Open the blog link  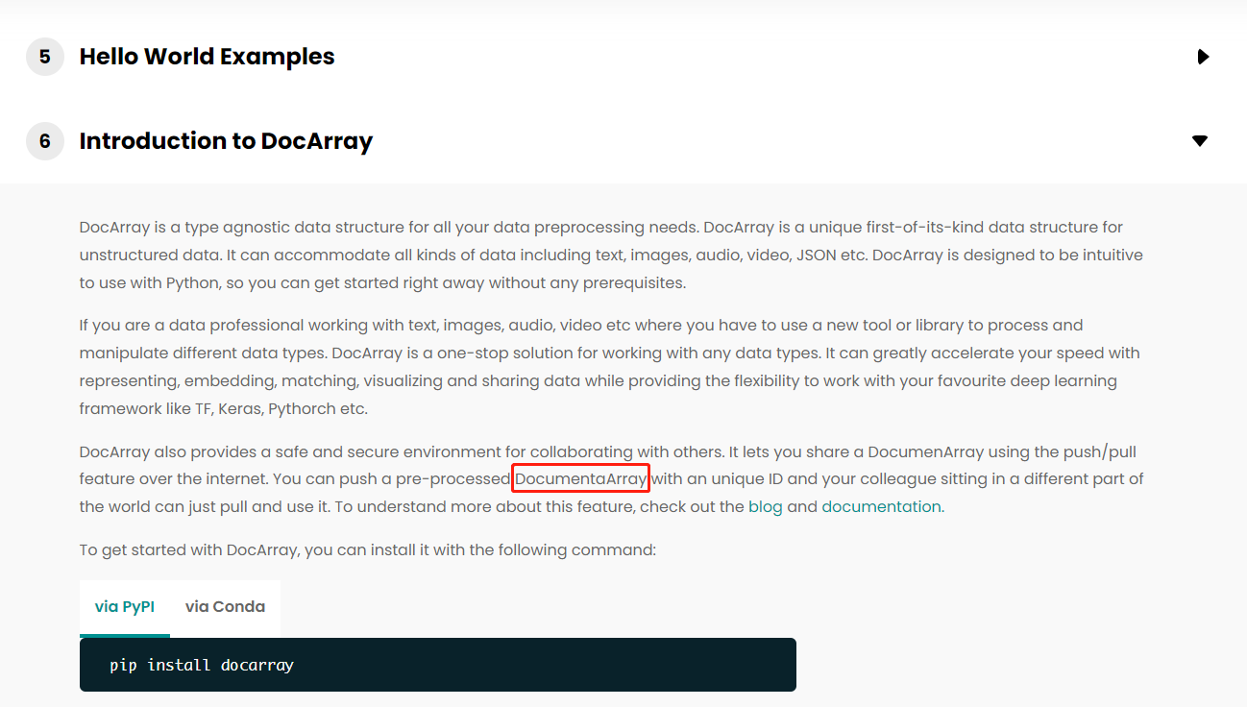tap(766, 506)
